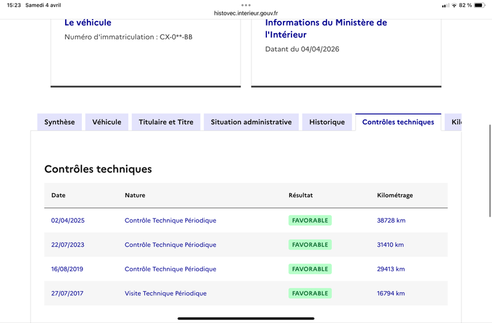The image size is (492, 323).
Task: Tap the 82 % battery percentage
Action: pyautogui.click(x=466, y=6)
